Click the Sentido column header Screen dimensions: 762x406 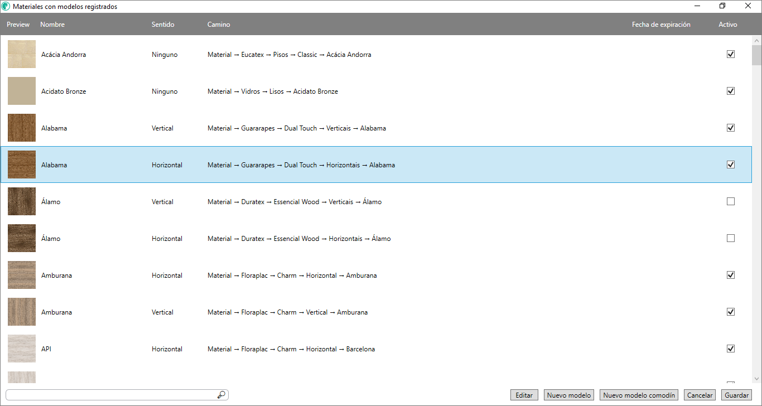[163, 25]
